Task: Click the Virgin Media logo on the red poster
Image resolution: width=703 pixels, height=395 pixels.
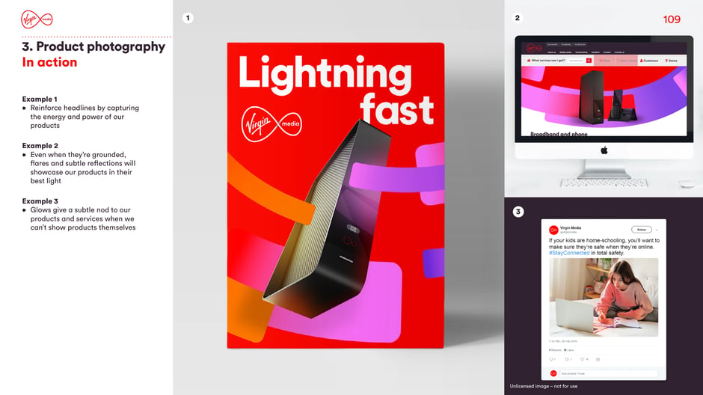Action: [x=271, y=124]
